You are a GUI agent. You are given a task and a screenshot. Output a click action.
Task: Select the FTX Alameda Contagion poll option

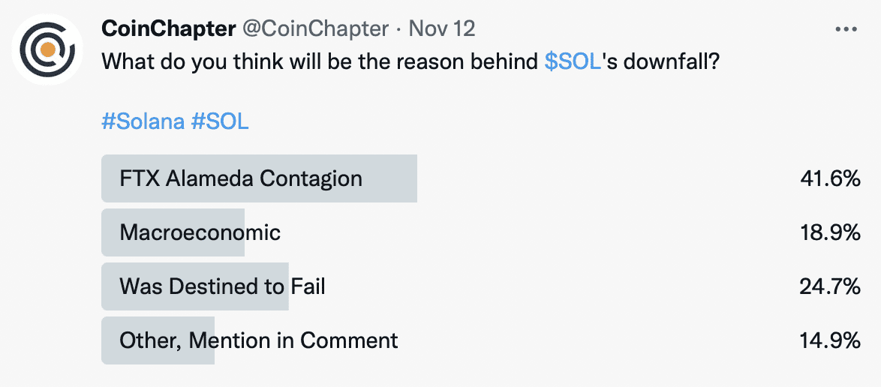coord(241,178)
